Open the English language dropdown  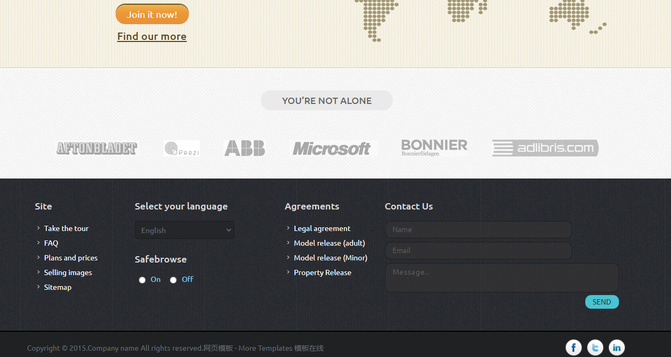pos(185,230)
